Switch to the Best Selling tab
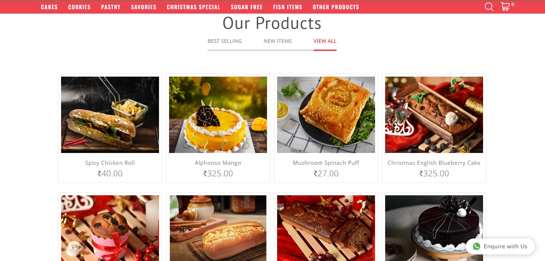Image resolution: width=545 pixels, height=261 pixels. pos(225,41)
